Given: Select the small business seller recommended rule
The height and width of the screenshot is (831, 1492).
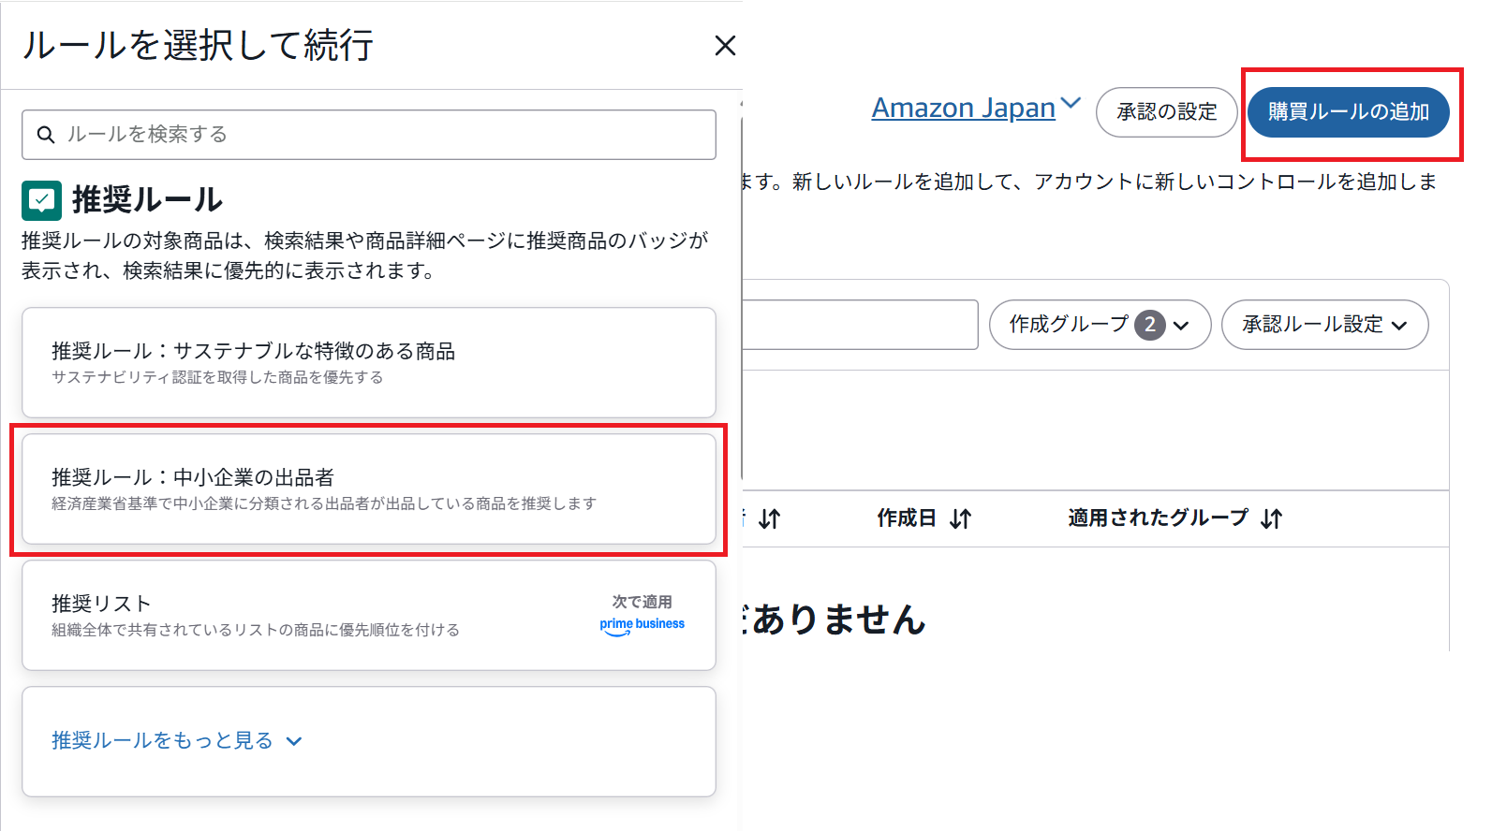Looking at the screenshot, I should (x=369, y=488).
